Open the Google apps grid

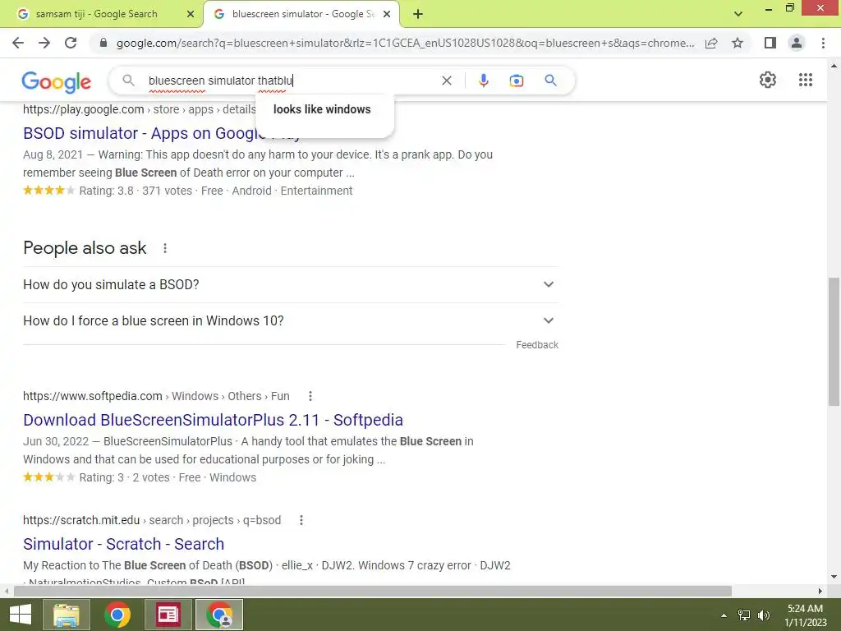[x=805, y=80]
